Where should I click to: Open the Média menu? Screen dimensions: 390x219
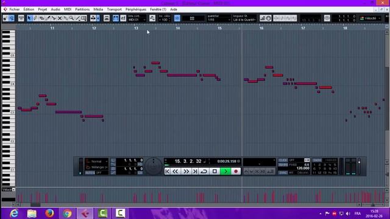click(98, 10)
